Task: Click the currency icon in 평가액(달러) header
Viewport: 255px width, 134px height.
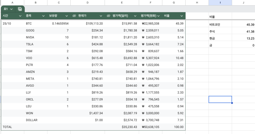Action: tap(109, 16)
